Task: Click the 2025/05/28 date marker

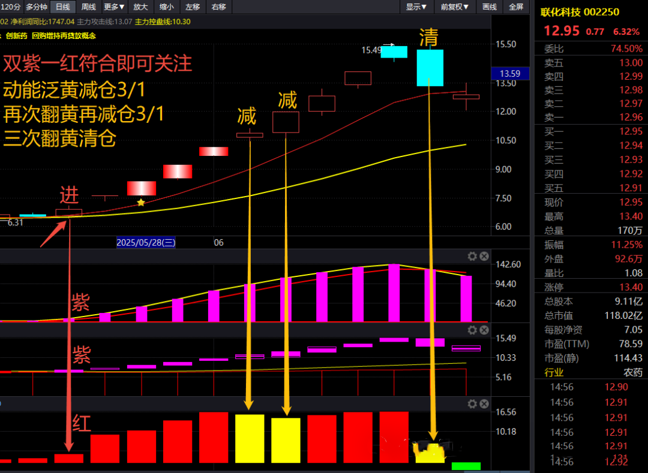Action: point(146,243)
